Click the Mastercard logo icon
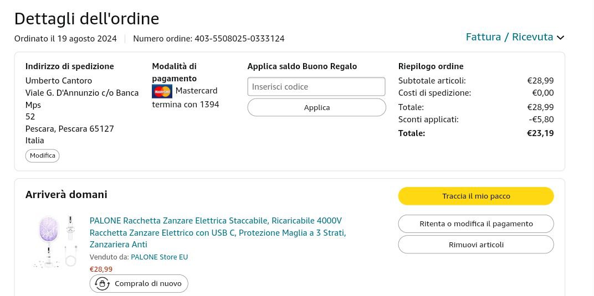Image resolution: width=594 pixels, height=296 pixels. [x=162, y=91]
